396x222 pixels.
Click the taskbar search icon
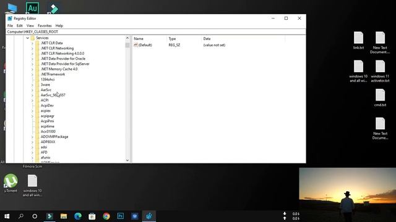click(x=21, y=216)
